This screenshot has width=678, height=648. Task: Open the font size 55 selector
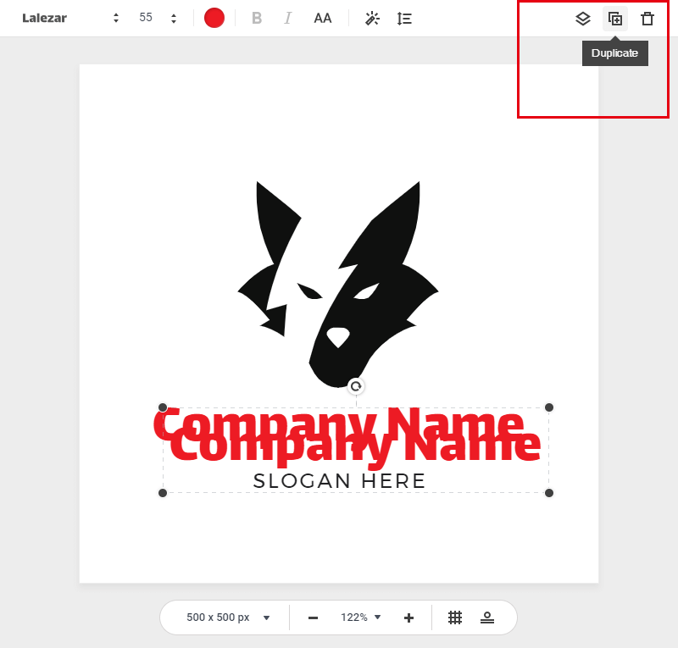pyautogui.click(x=158, y=19)
